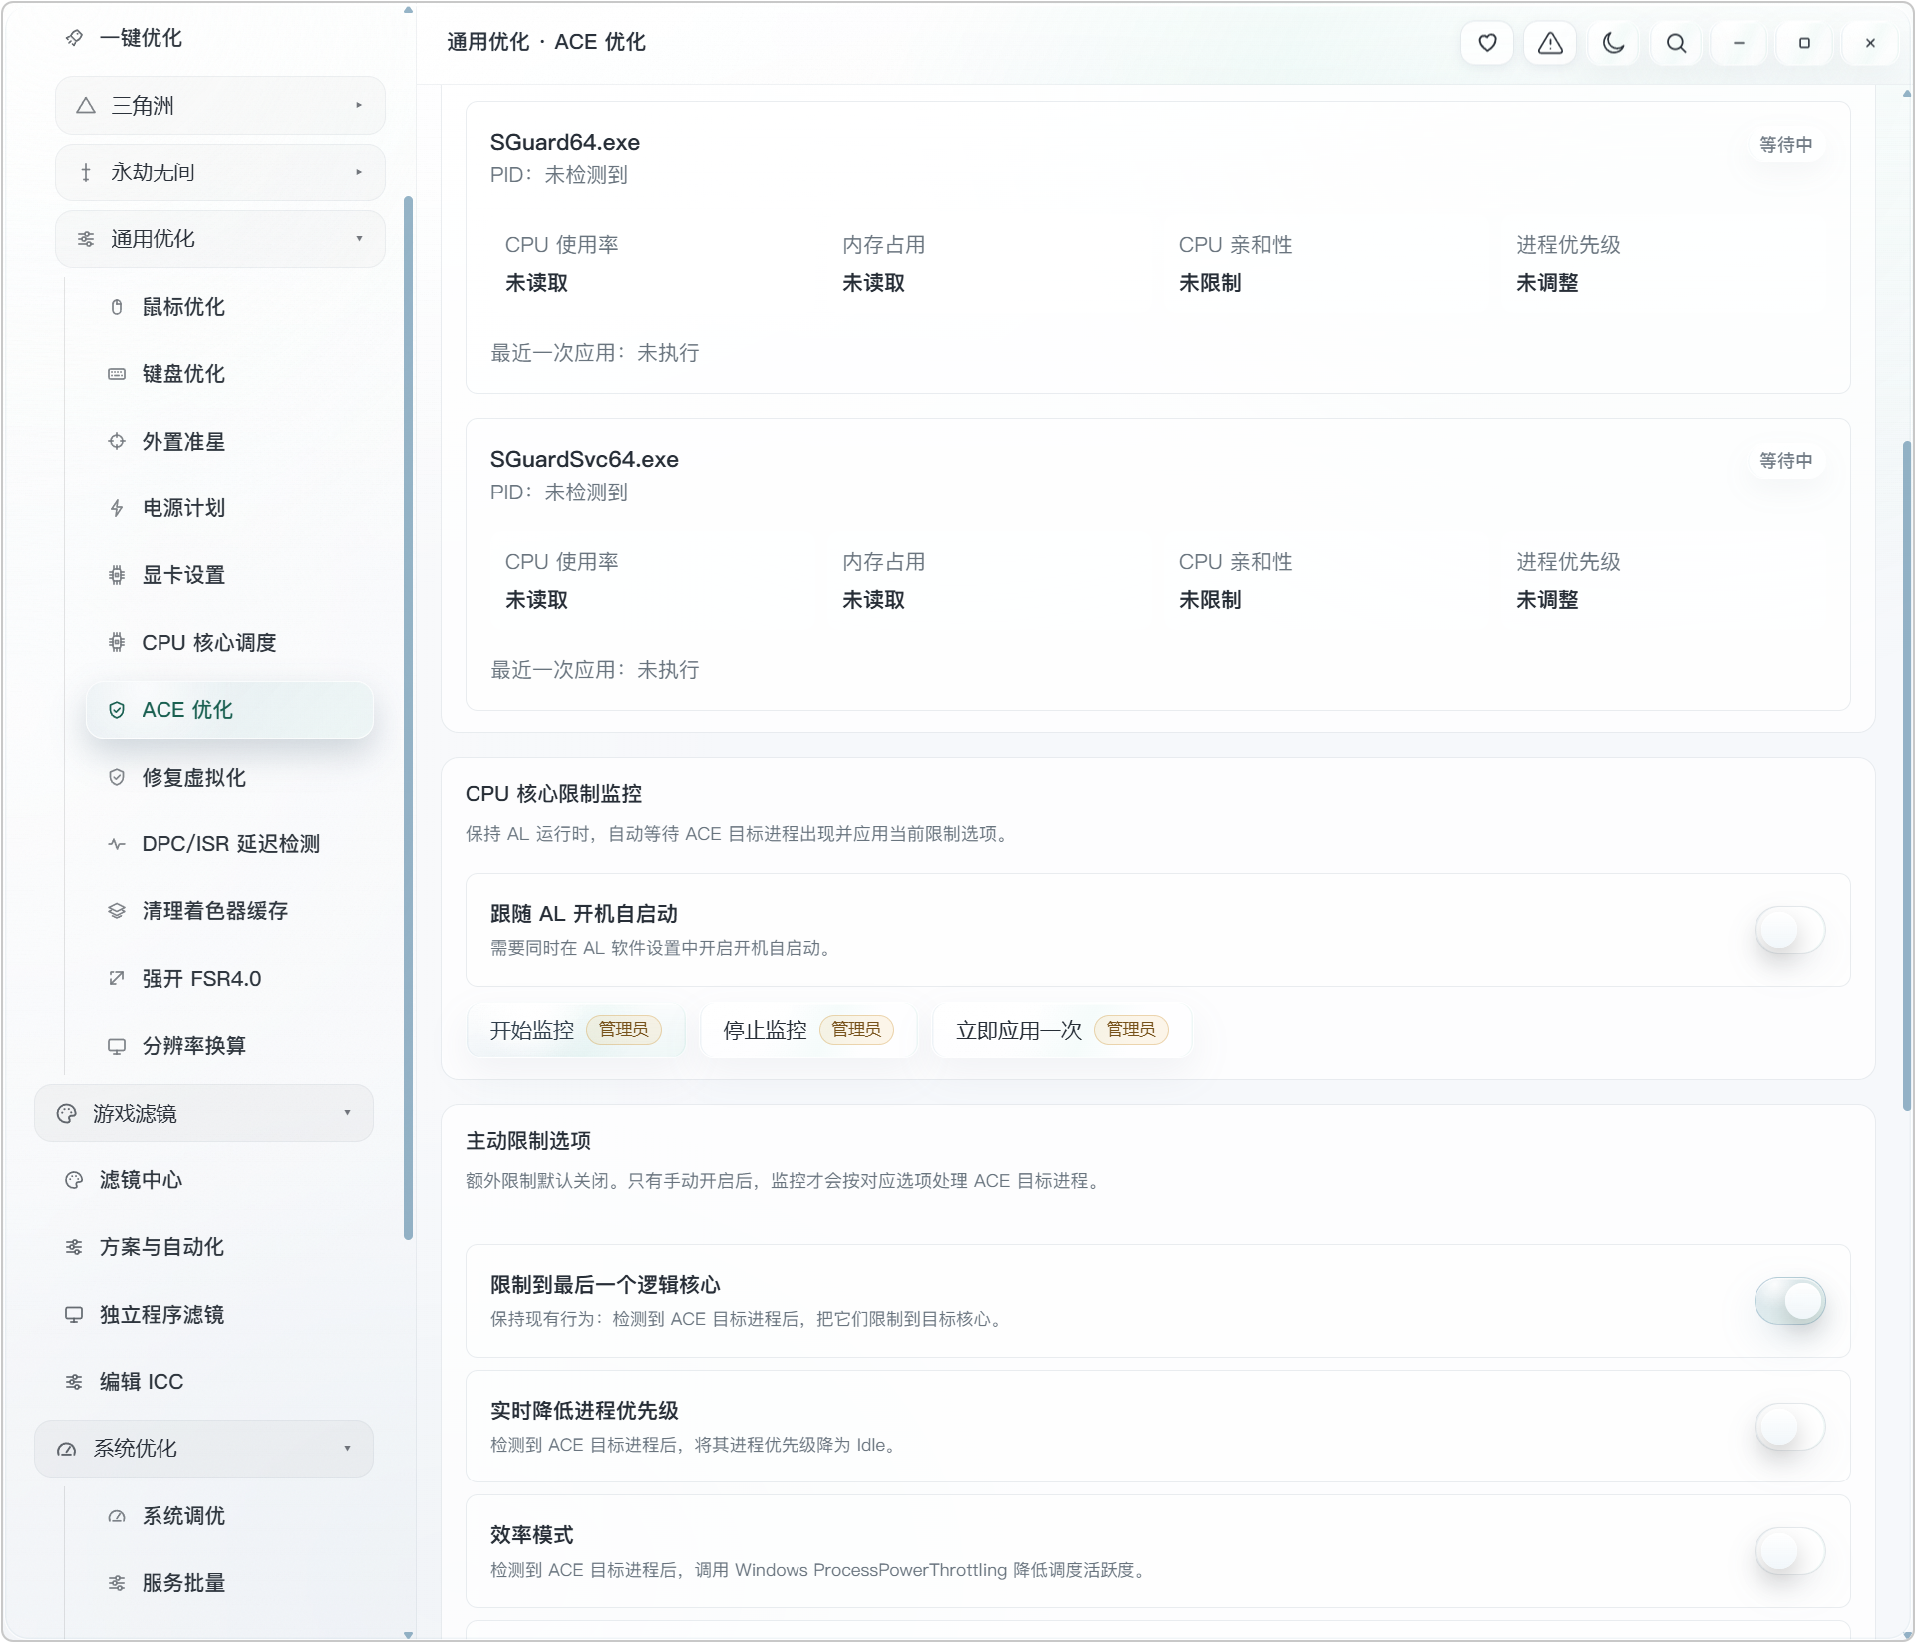The width and height of the screenshot is (1916, 1644).
Task: Expand the 三角洲 group arrow
Action: (x=359, y=106)
